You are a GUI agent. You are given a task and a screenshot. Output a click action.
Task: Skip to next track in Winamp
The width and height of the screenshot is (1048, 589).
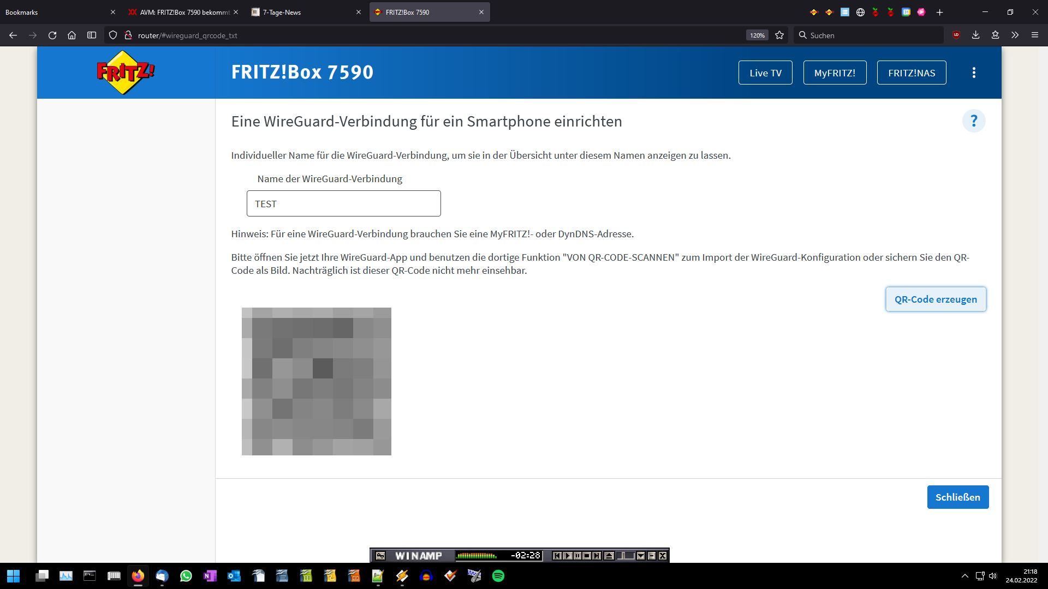[x=597, y=556]
